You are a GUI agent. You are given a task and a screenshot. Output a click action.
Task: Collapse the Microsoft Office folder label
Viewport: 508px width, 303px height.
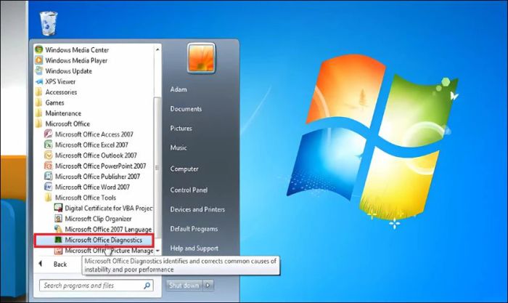pyautogui.click(x=67, y=124)
